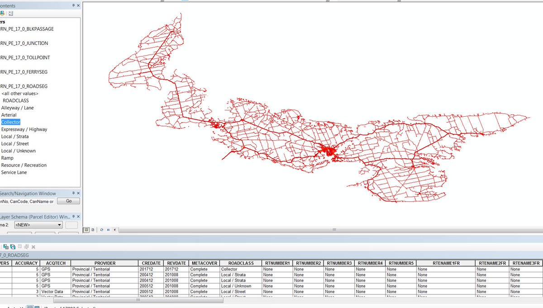Select the RN_PE_17_0_ROADSEG layer
543x308 pixels.
24,86
